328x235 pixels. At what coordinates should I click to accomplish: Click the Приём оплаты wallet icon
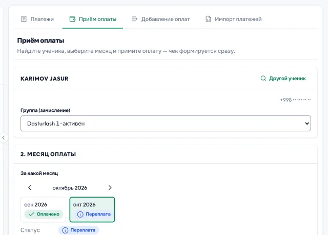[x=72, y=19]
